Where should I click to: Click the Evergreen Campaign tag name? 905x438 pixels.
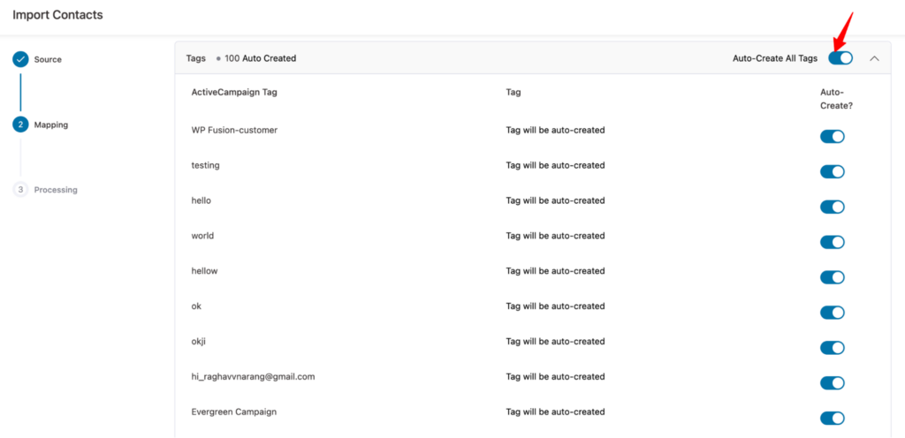(x=234, y=412)
